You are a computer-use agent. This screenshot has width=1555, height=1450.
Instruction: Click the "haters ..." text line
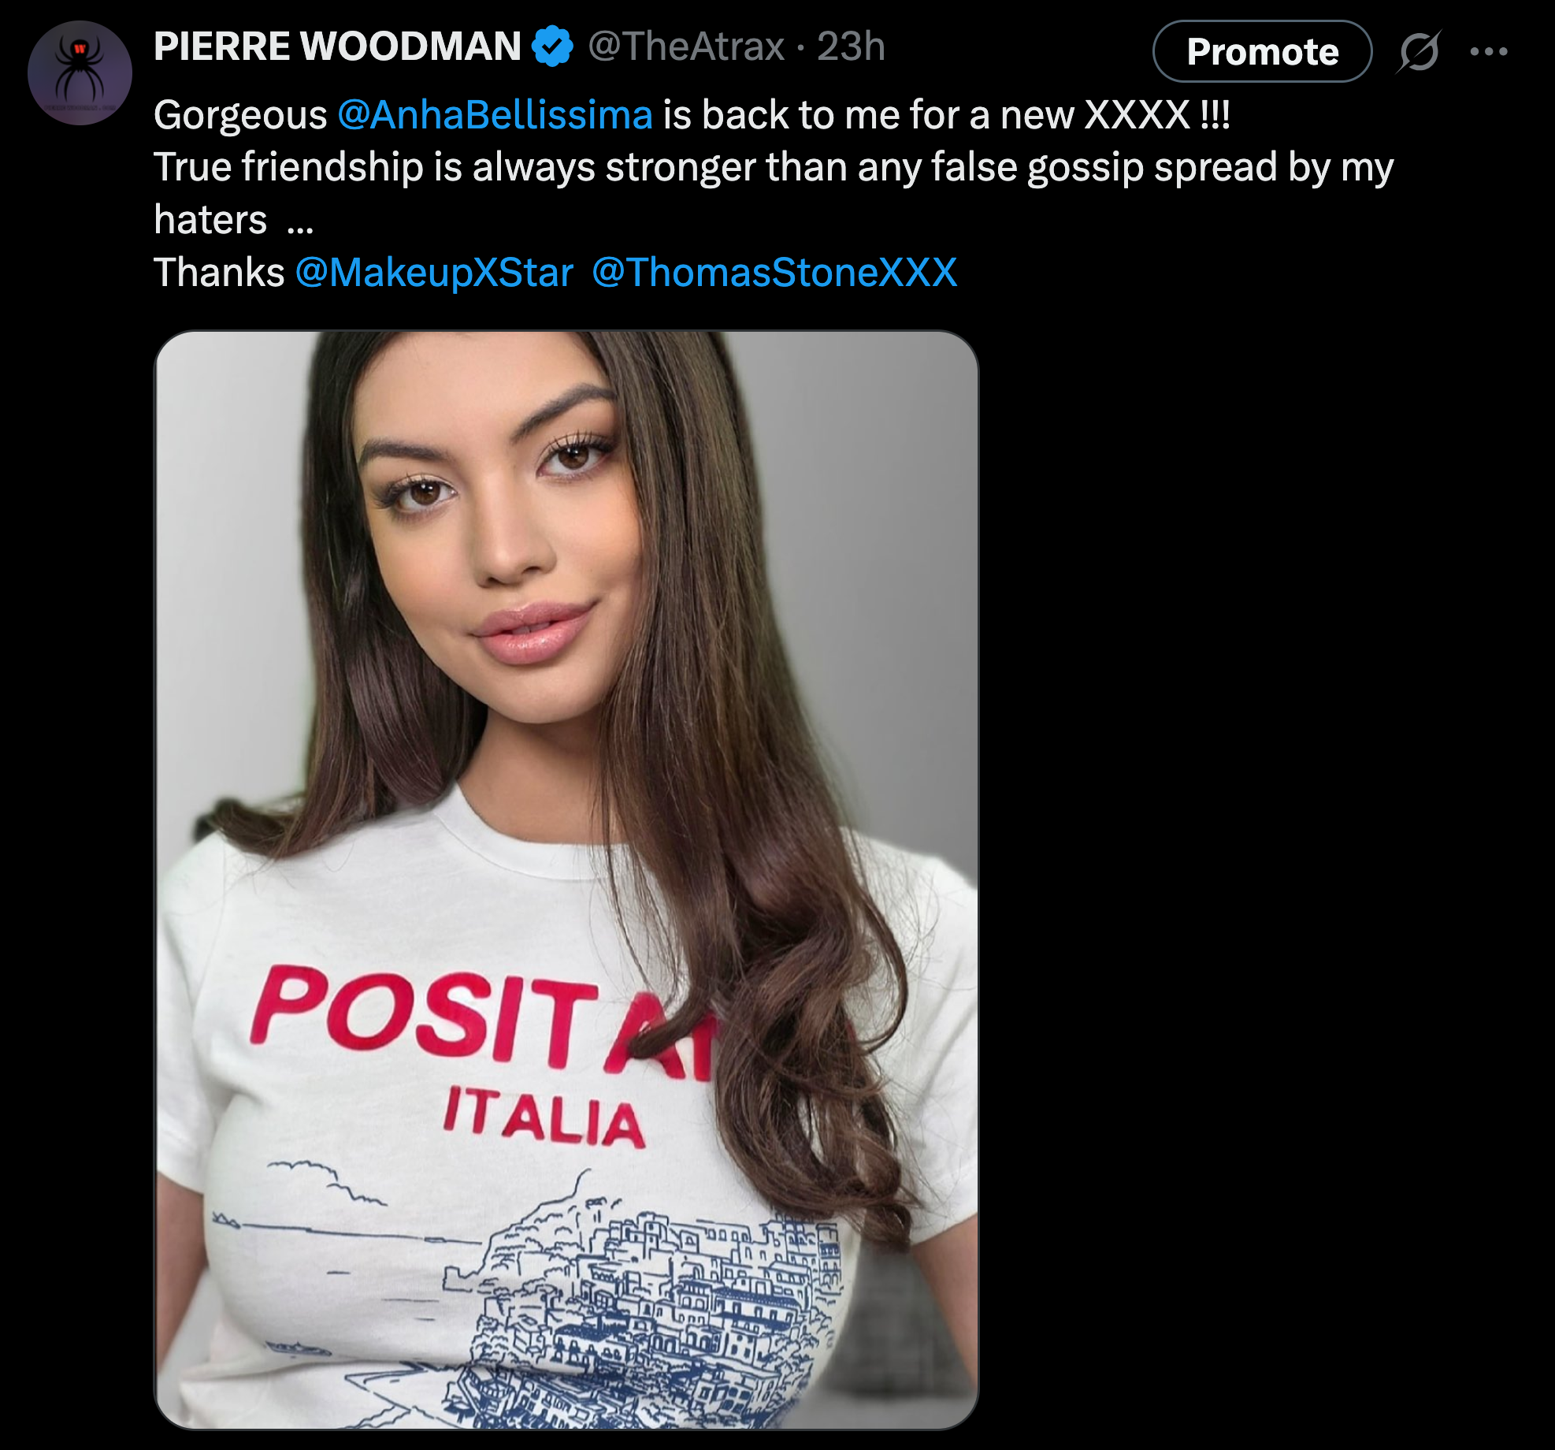(234, 220)
